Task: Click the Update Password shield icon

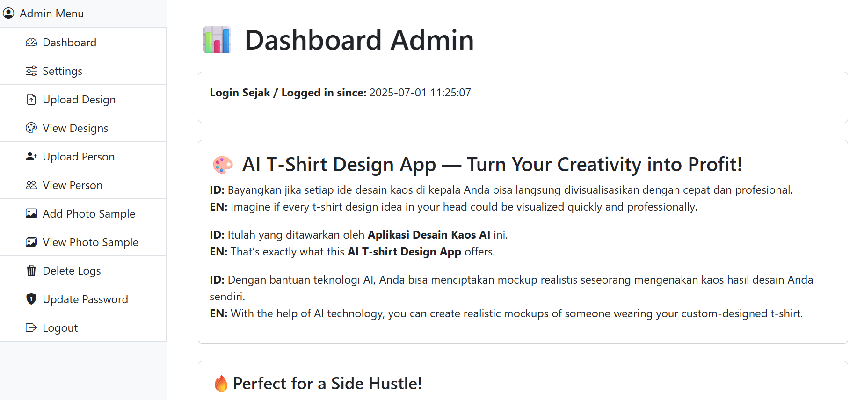Action: 31,299
